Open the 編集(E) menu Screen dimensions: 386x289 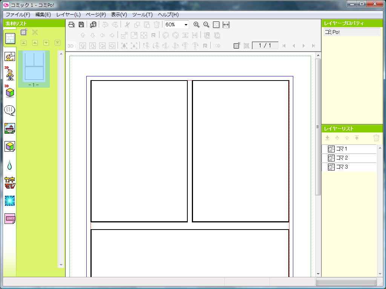[43, 15]
